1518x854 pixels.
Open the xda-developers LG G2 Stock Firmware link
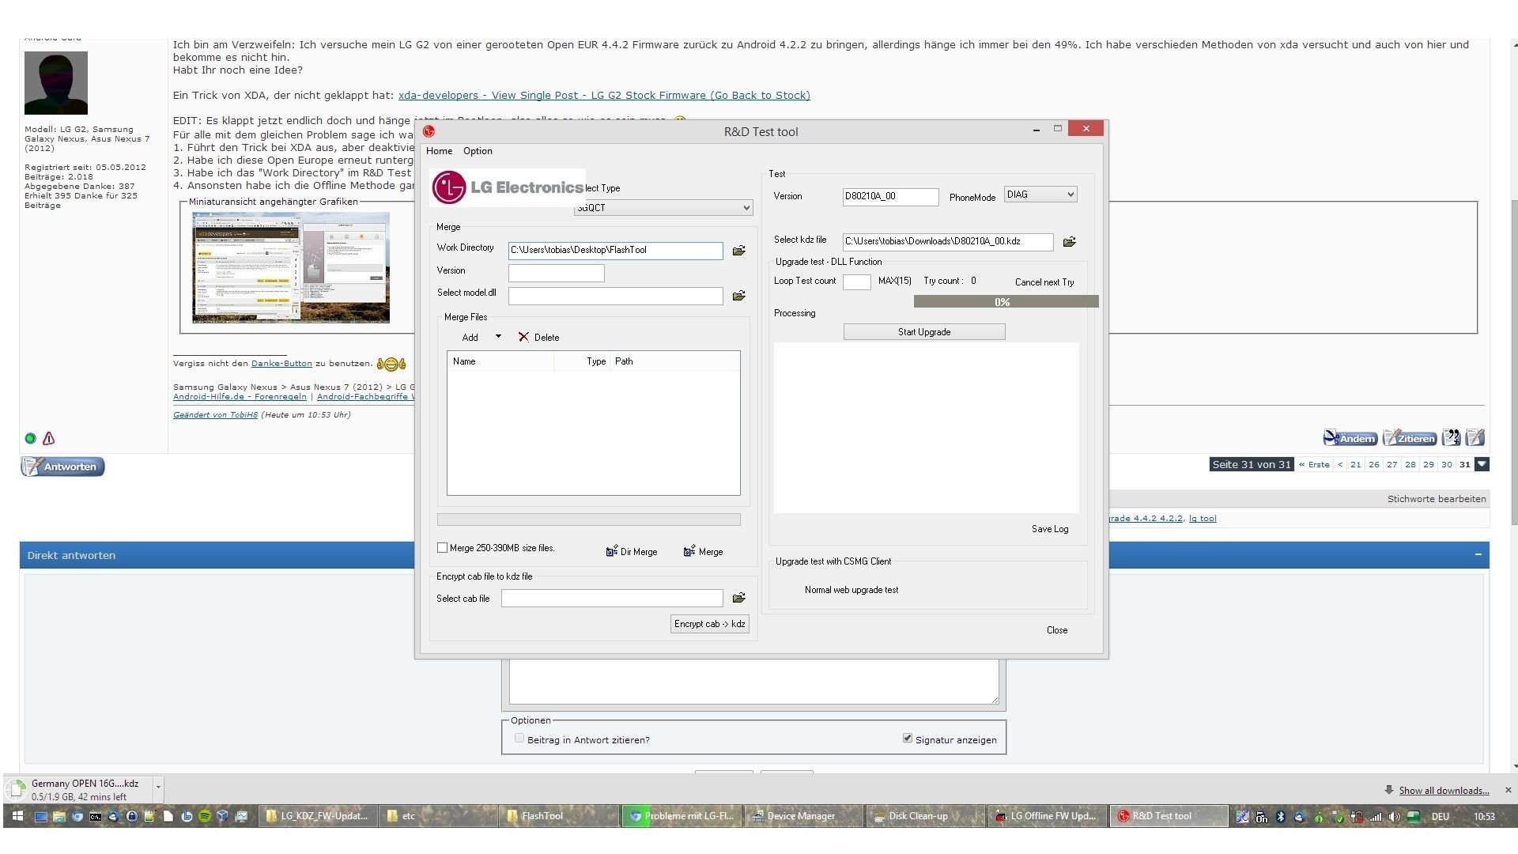tap(604, 96)
